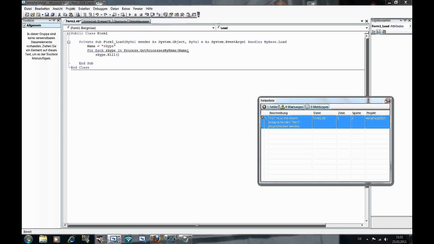Open Find with the search toolbar icon
This screenshot has width=434, height=244.
click(x=78, y=15)
